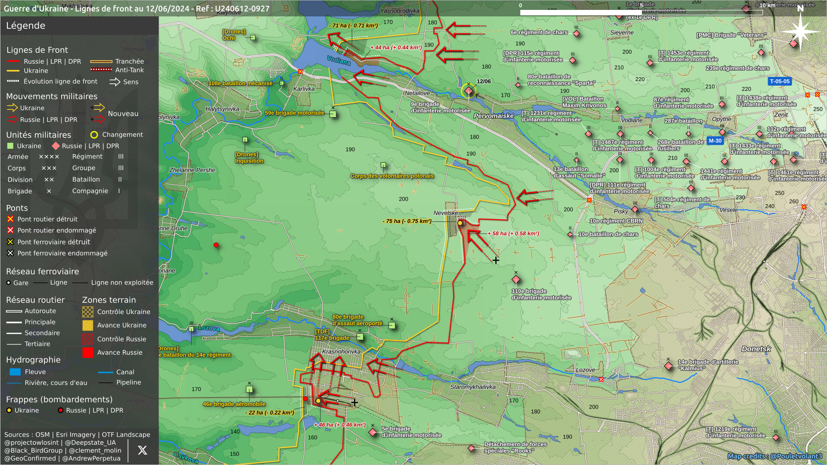Click the Donetsk city label

tap(756, 349)
